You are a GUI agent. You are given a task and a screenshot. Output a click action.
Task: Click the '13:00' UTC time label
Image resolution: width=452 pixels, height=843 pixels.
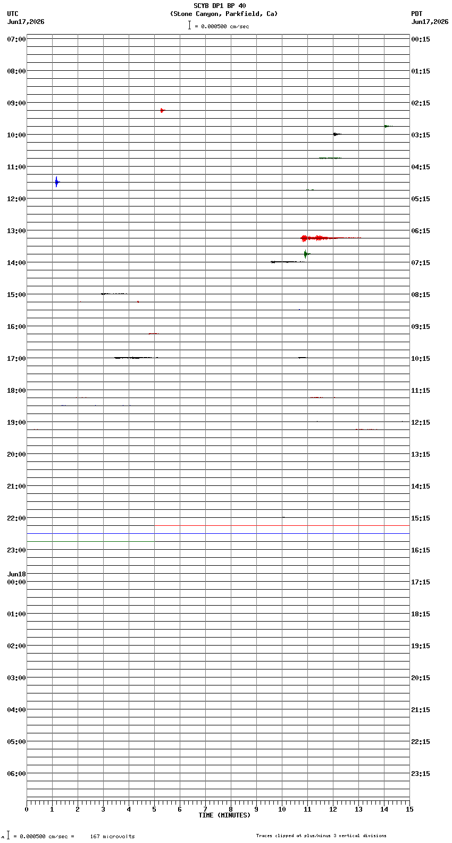(16, 231)
